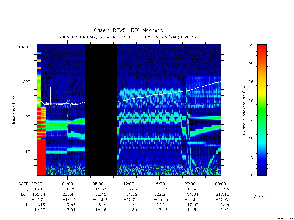Click the Lon value 288.41
The image size is (294, 220).
69,195
